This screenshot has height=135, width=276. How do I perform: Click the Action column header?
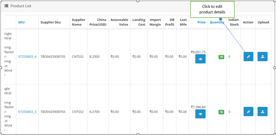point(248,22)
